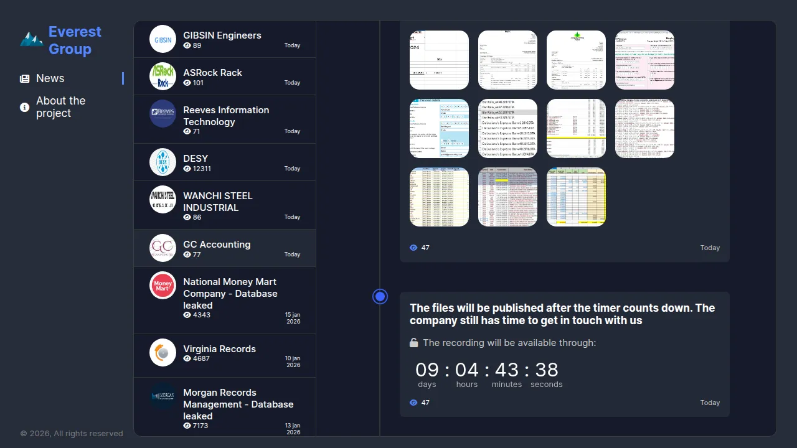This screenshot has height=448, width=797.
Task: Click the blue timeline marker dot
Action: [x=380, y=297]
